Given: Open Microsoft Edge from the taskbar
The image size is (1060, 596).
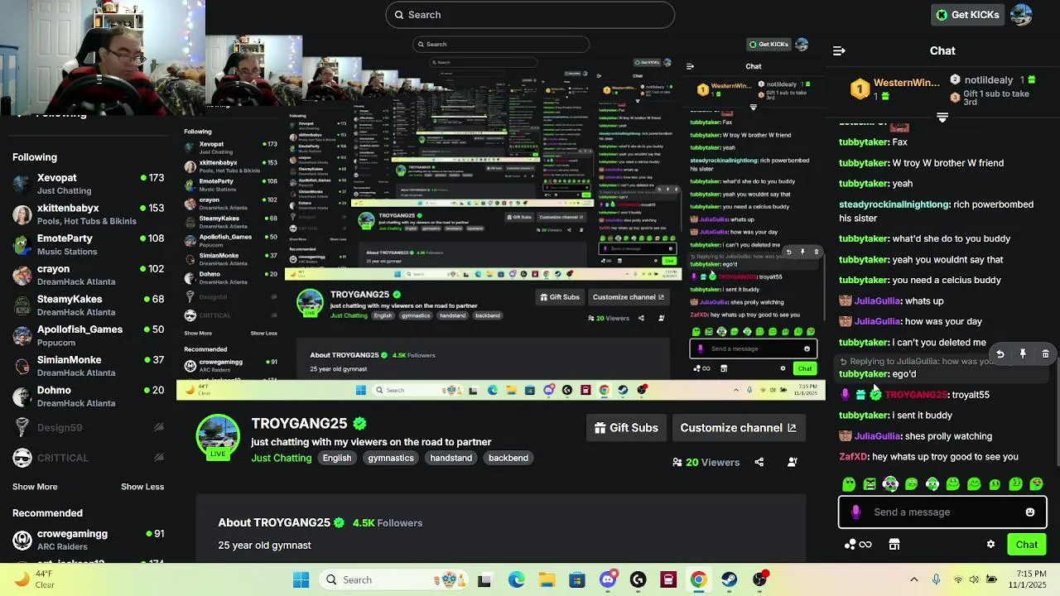Looking at the screenshot, I should tap(516, 579).
